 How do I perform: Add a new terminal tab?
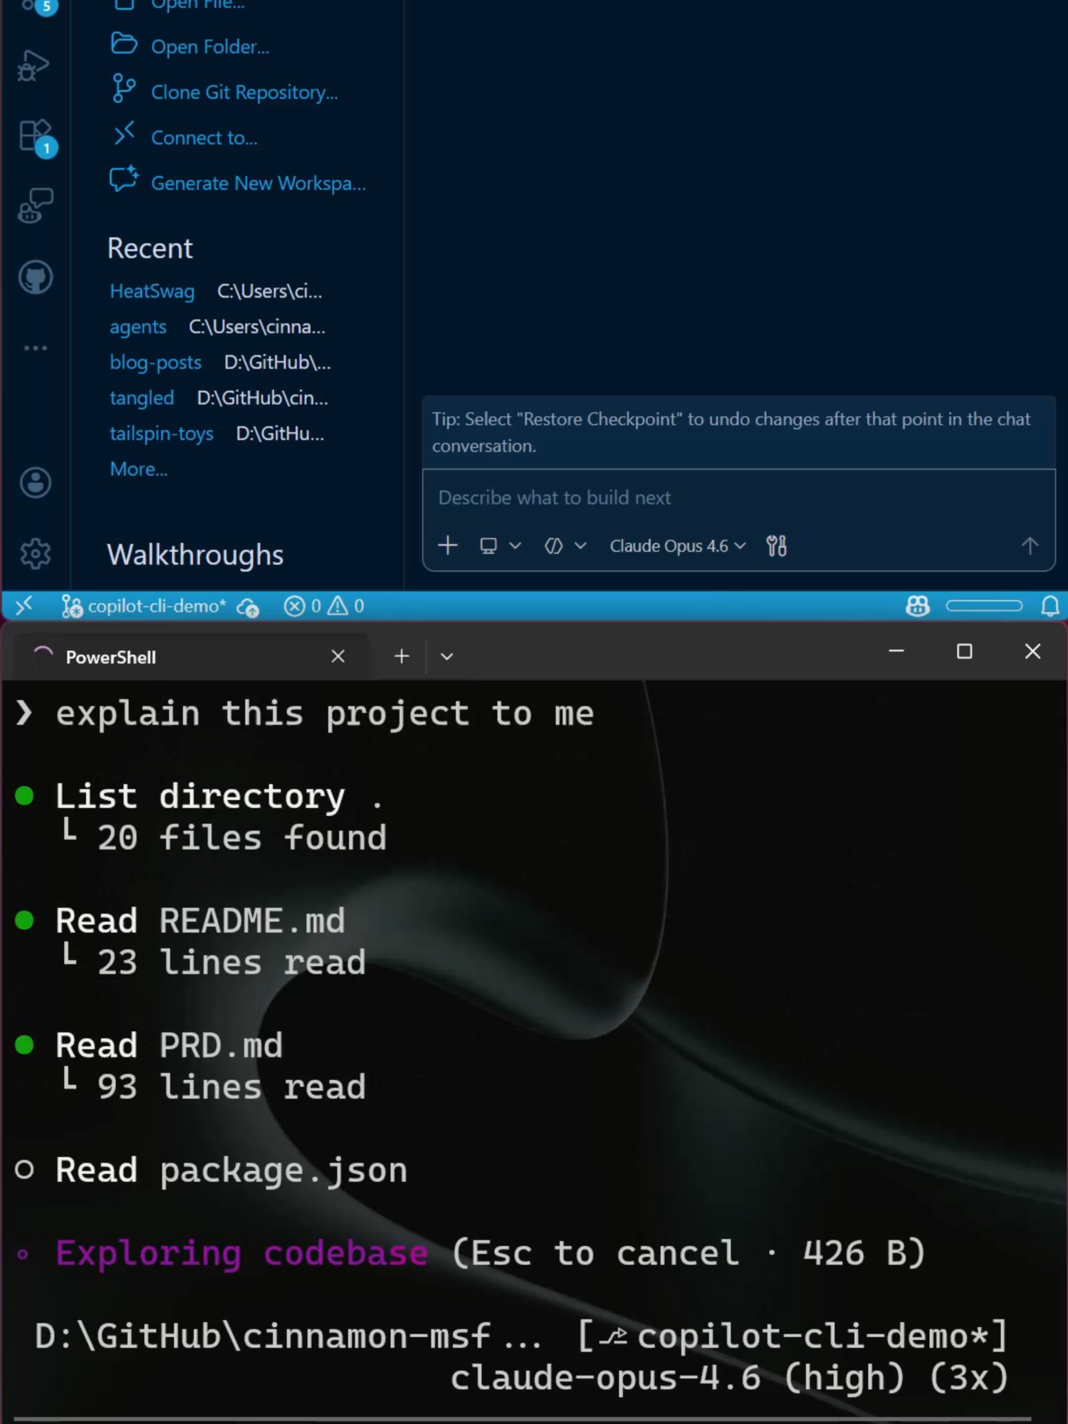[x=402, y=656]
